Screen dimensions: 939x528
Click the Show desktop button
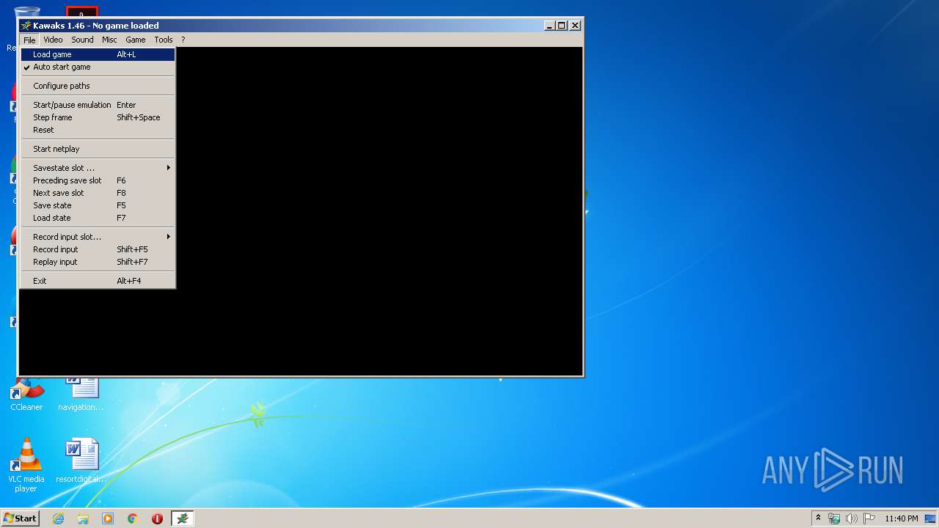[x=931, y=518]
